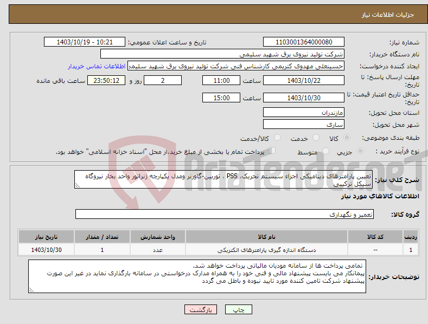Screen dimensions: 428x324
Task: Click the اطلاعات کالاهای مورد نیاز heading
Action: pos(380,196)
